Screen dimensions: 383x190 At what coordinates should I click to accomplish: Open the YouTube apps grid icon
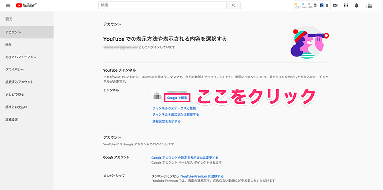[346, 5]
